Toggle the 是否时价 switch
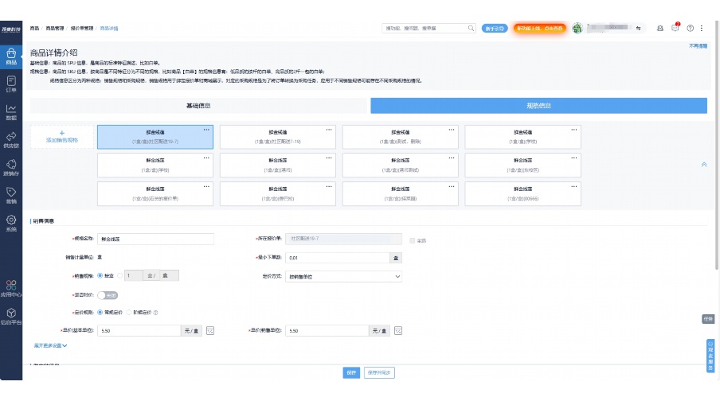 pyautogui.click(x=108, y=294)
